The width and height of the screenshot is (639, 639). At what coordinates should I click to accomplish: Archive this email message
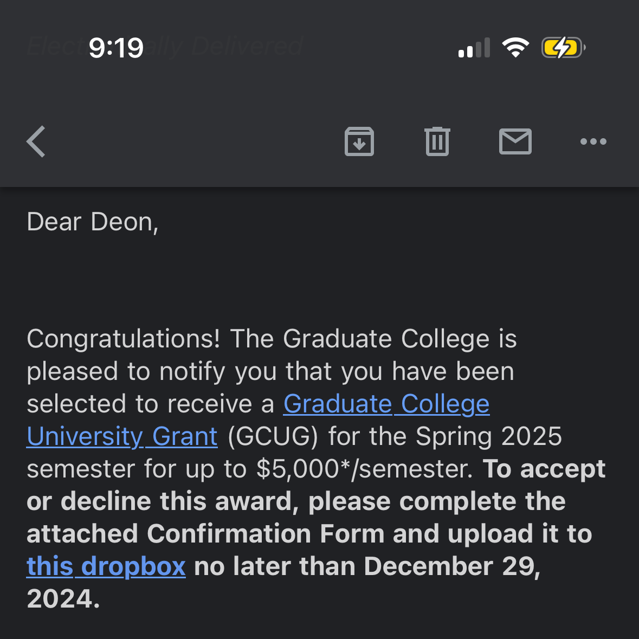359,141
